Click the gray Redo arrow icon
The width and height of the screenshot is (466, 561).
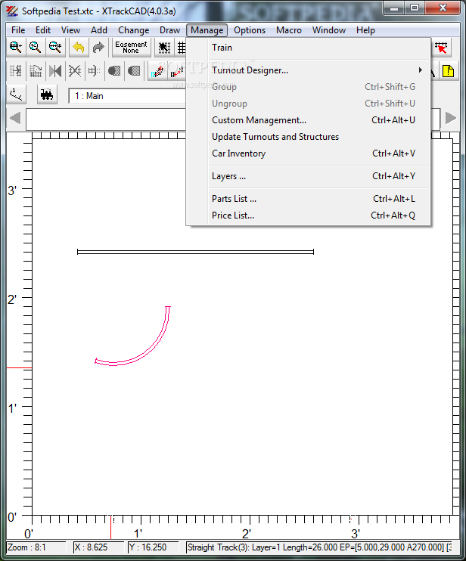click(98, 47)
